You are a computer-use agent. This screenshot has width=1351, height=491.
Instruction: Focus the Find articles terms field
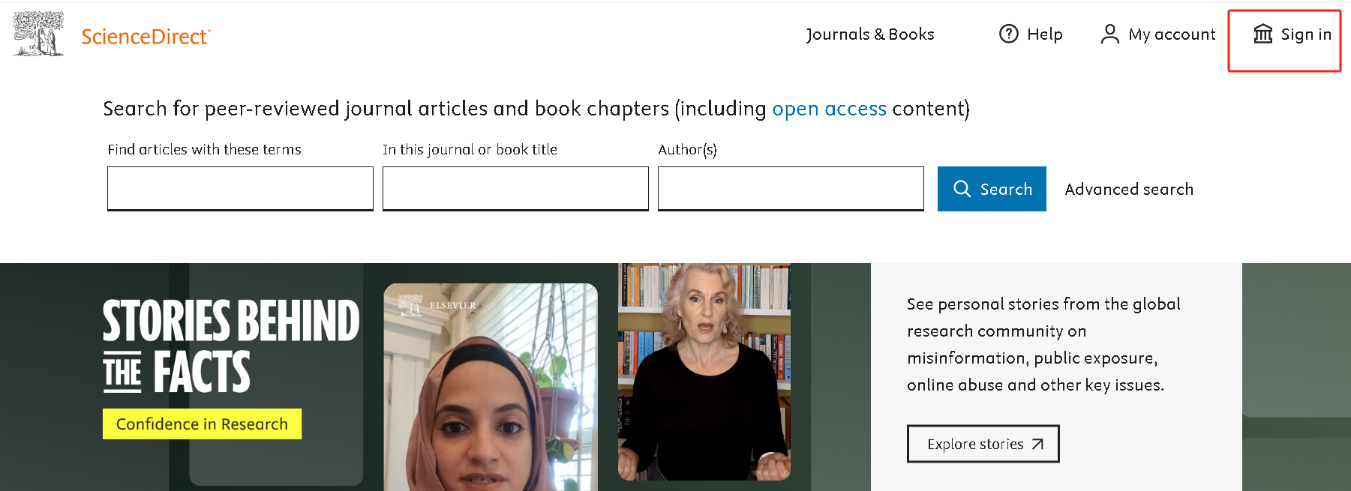tap(240, 188)
